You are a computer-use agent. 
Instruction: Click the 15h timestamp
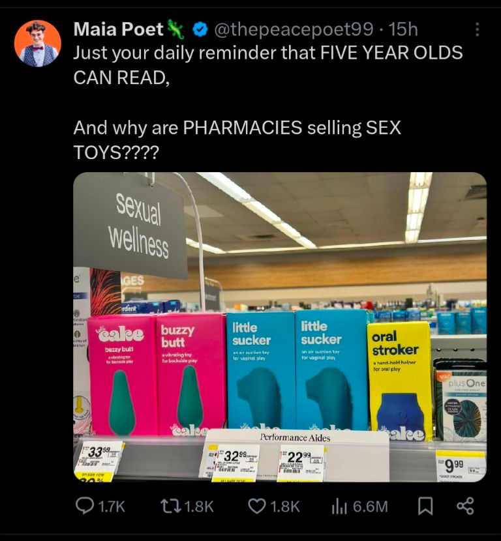403,29
